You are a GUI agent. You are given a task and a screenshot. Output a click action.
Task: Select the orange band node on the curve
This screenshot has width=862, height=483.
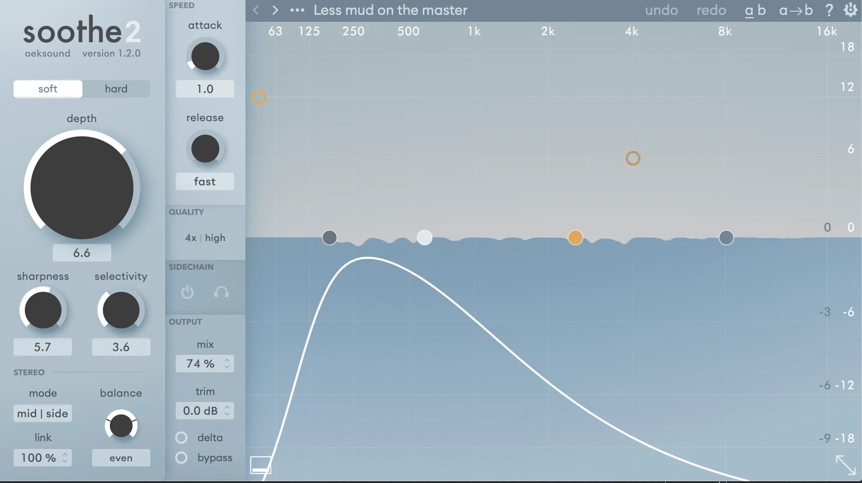(x=576, y=238)
